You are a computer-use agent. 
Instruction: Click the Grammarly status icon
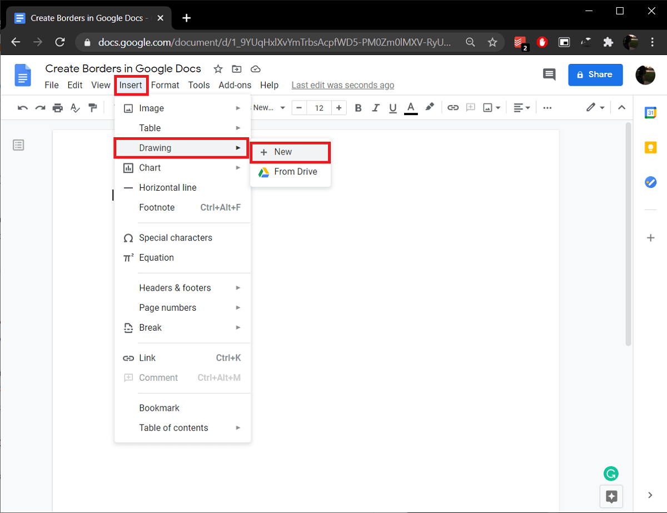tap(611, 474)
